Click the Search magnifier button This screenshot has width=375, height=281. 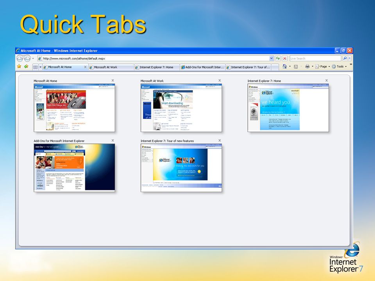[x=345, y=58]
